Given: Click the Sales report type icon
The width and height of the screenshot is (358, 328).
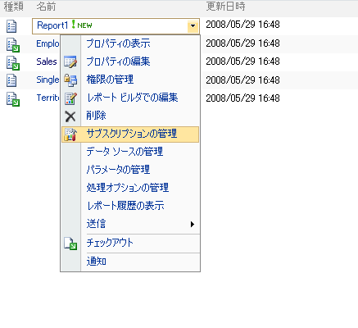Looking at the screenshot, I should (13, 63).
